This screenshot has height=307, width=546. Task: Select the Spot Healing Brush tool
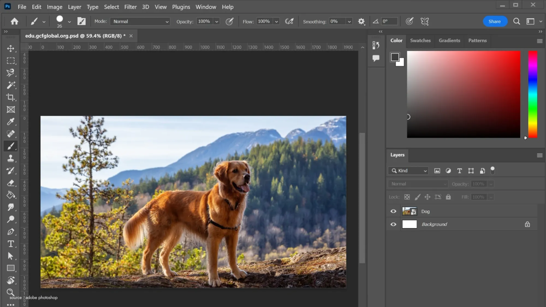click(x=11, y=134)
